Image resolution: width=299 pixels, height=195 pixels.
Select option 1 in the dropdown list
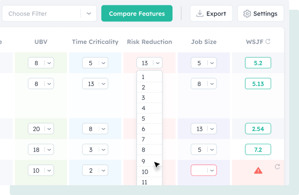149,77
